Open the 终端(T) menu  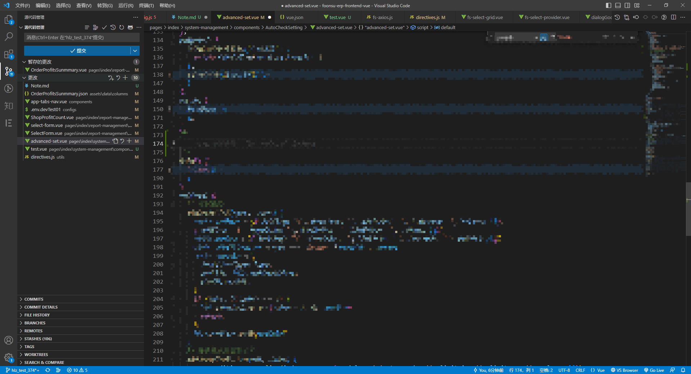146,5
